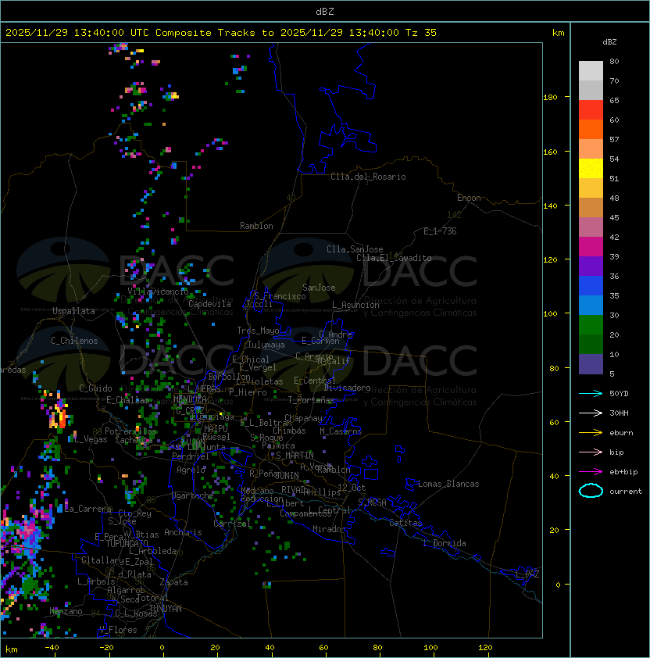Image resolution: width=650 pixels, height=658 pixels.
Task: Click the 'Tulumaya' map label
Action: click(266, 345)
